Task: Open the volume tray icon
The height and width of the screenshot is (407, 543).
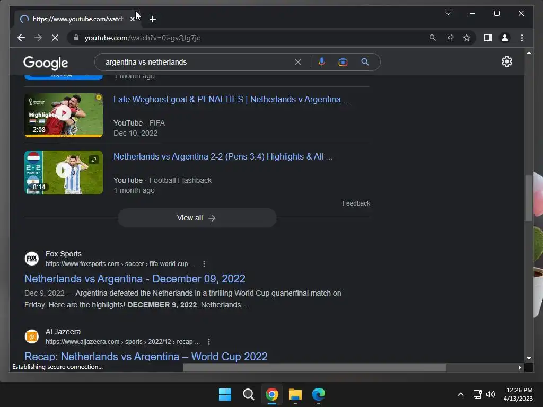Action: [x=491, y=394]
